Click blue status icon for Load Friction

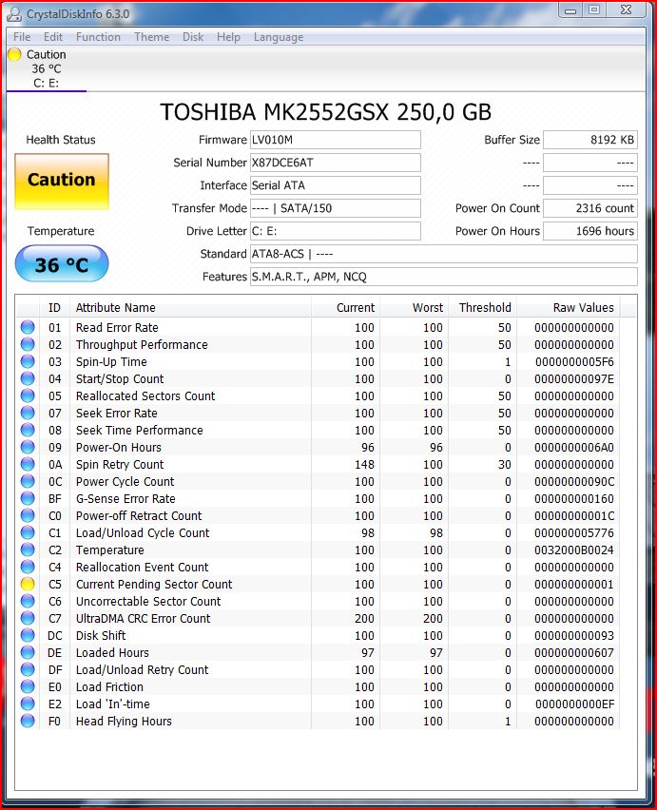[28, 686]
